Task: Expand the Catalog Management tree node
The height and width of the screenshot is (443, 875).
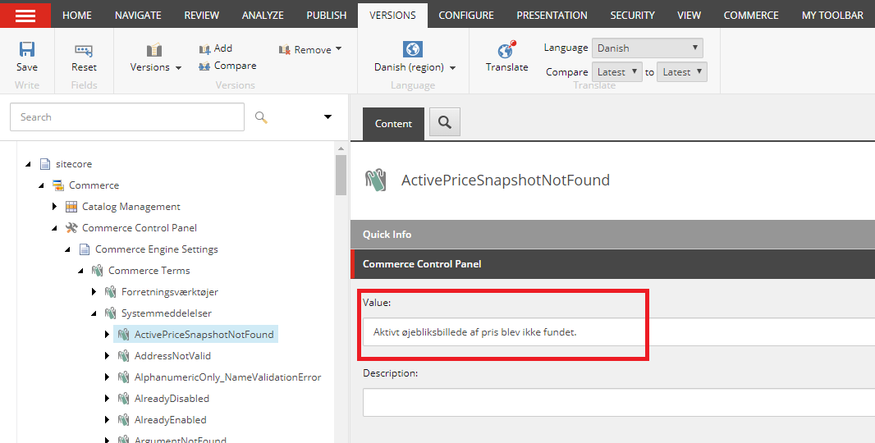Action: [54, 207]
